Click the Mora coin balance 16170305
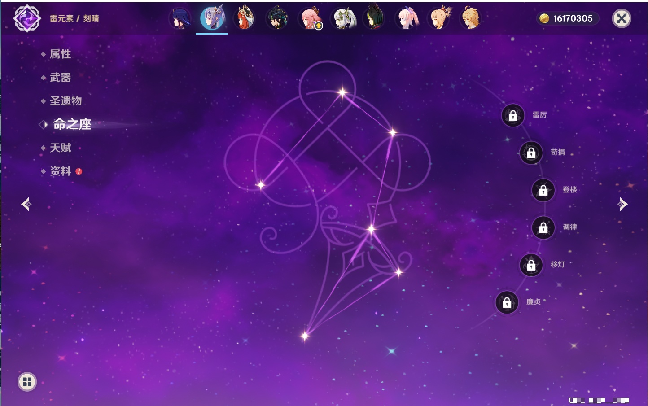Viewport: 648px width, 406px height. pos(567,18)
